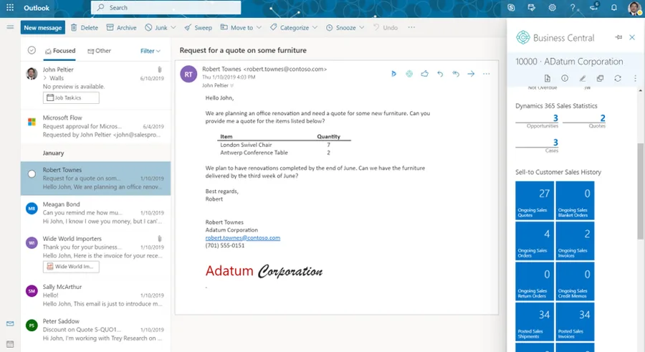
Task: Forward the email with the arrow icon
Action: click(471, 74)
